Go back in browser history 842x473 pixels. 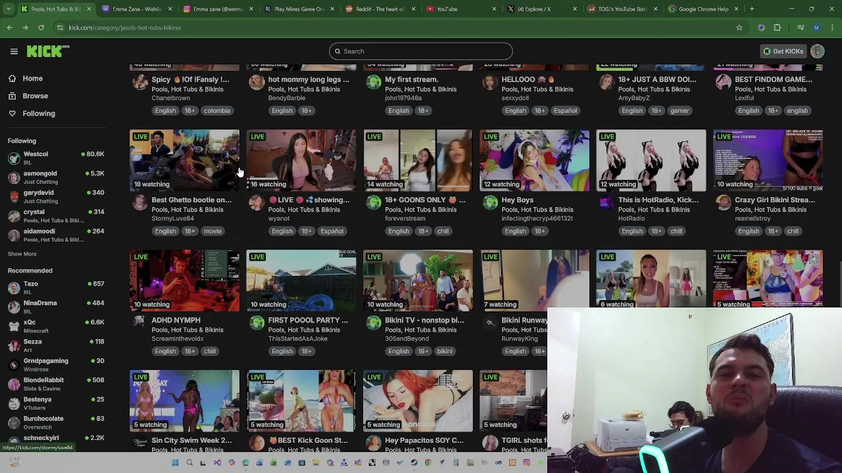tap(9, 28)
